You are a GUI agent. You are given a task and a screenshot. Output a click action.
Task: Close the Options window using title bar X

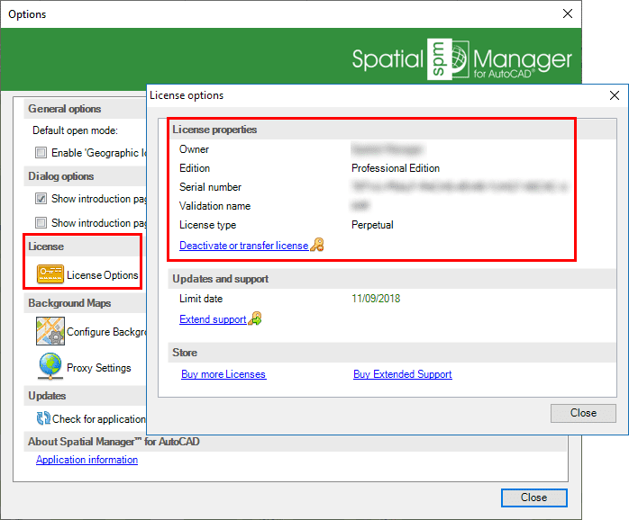coord(567,13)
